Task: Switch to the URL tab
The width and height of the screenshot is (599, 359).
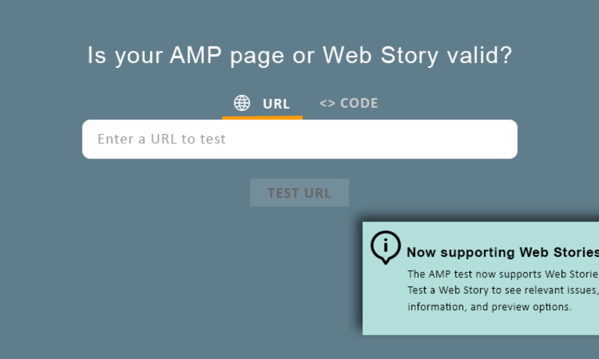Action: [276, 104]
